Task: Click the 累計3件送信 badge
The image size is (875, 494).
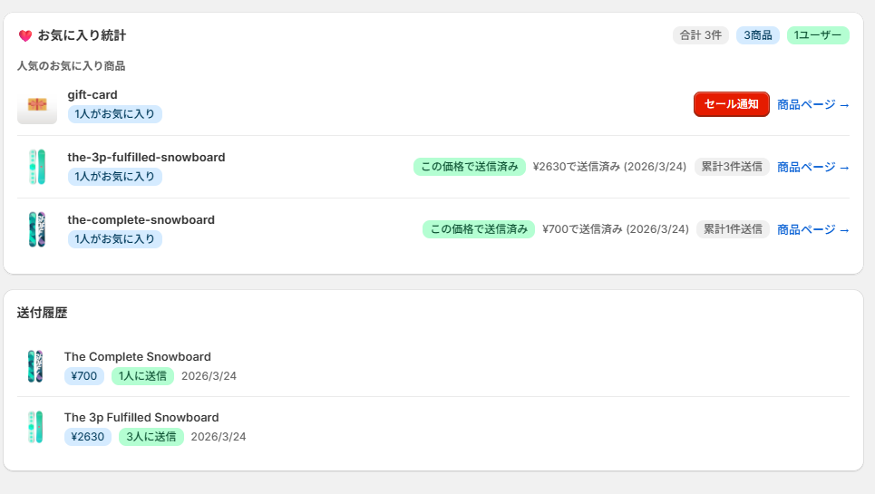Action: pyautogui.click(x=732, y=167)
